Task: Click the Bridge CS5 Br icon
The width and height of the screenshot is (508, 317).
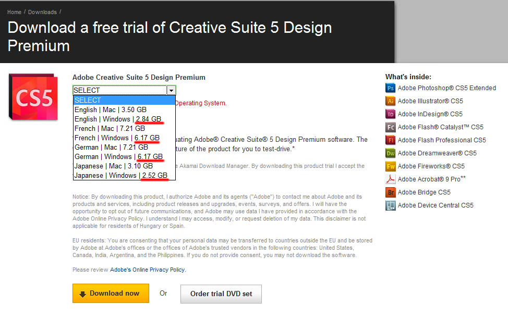Action: [x=391, y=192]
